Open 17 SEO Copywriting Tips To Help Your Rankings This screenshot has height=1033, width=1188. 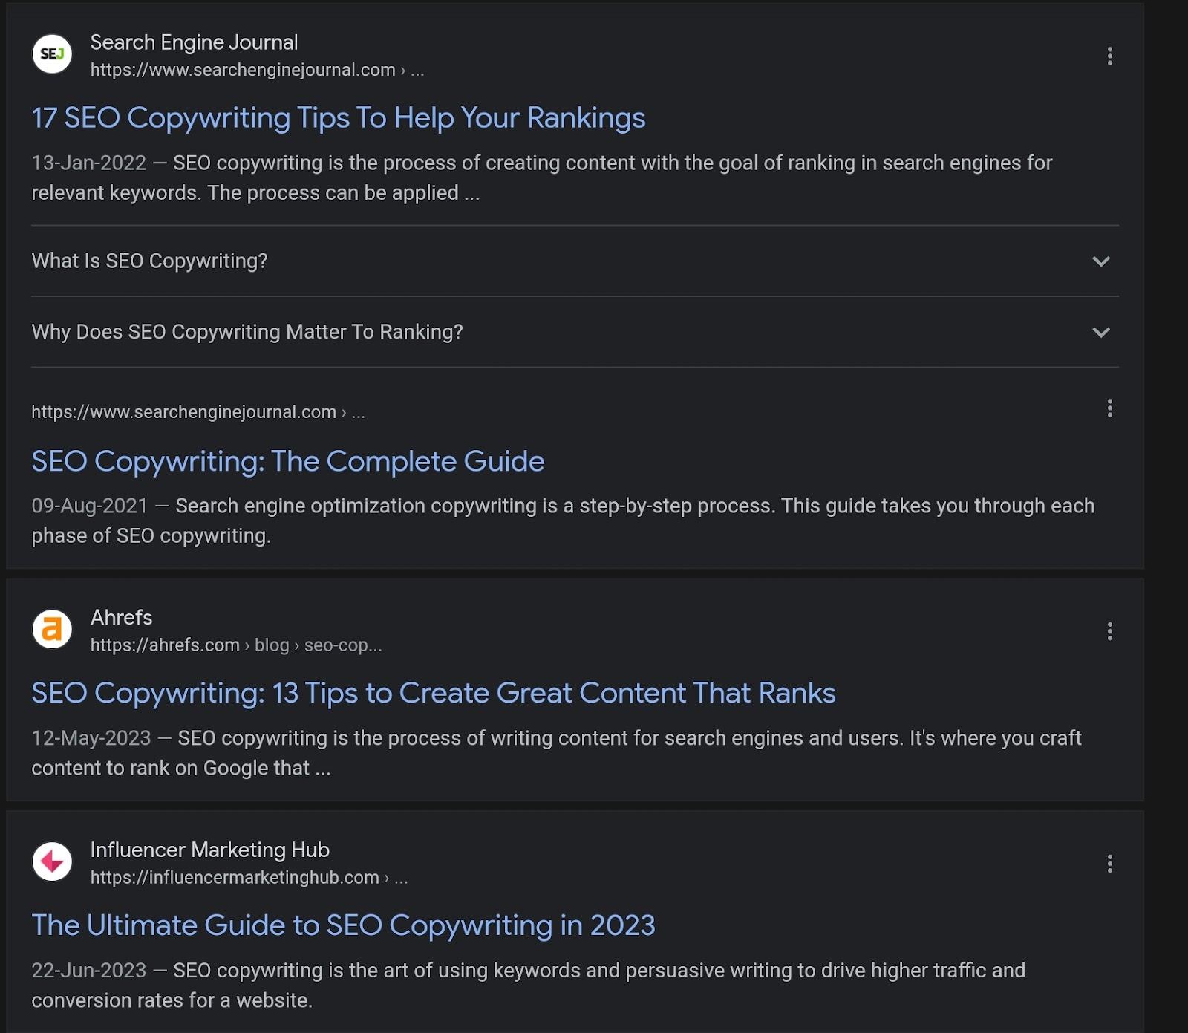(339, 118)
